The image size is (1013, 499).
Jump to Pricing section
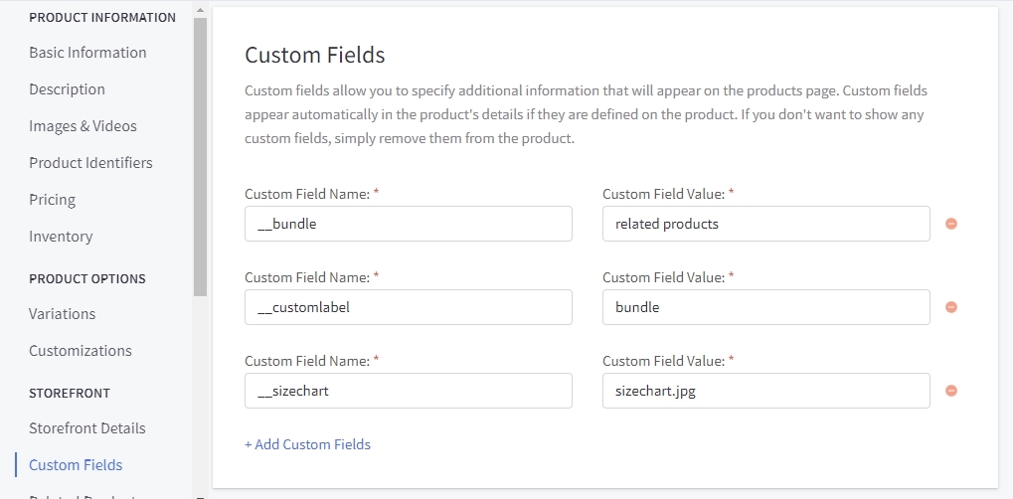(x=52, y=200)
